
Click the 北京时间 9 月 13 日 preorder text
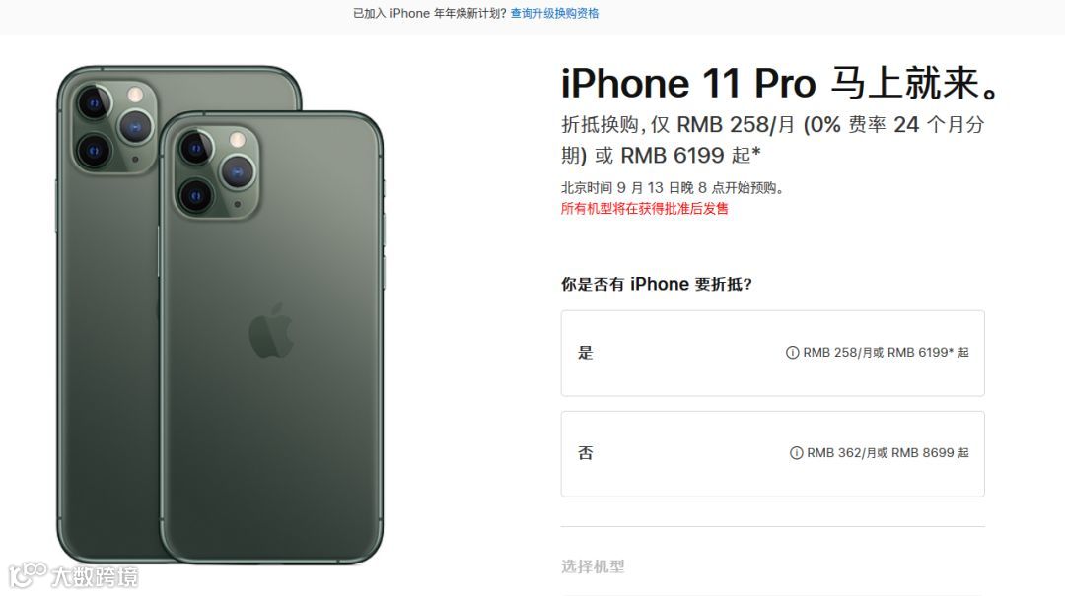[x=673, y=188]
